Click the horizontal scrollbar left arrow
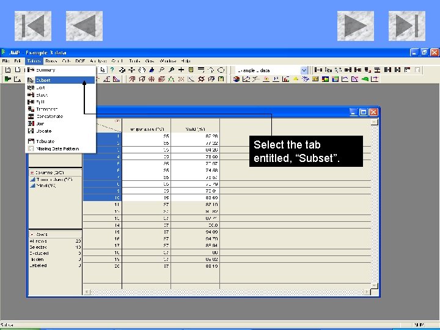 [87, 292]
